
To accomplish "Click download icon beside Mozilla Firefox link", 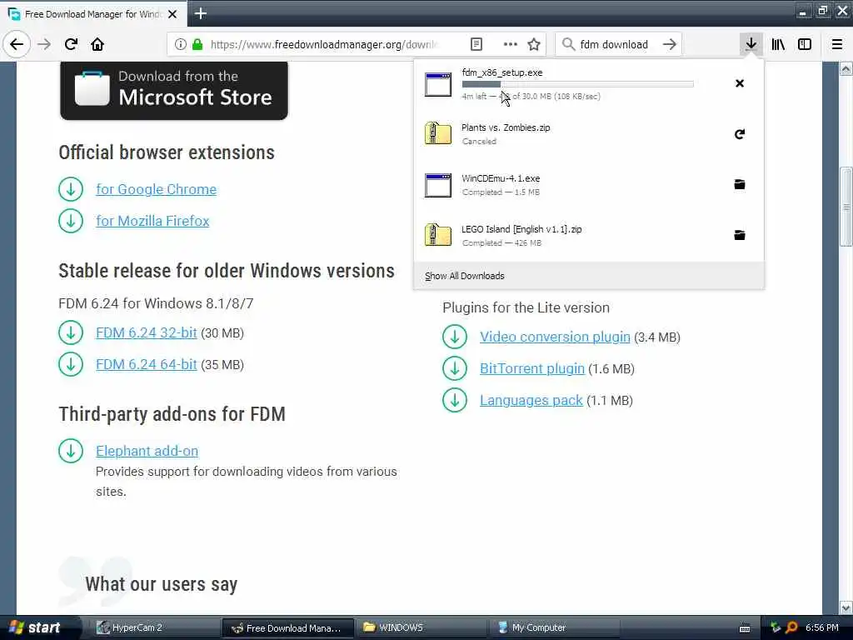I will click(x=71, y=221).
